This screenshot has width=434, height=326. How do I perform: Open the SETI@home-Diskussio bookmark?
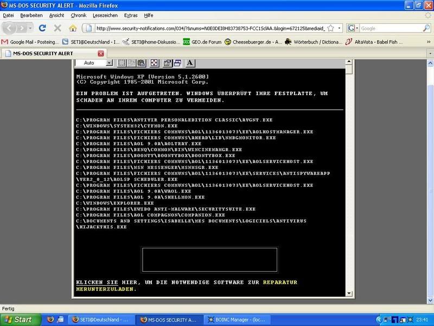(151, 42)
